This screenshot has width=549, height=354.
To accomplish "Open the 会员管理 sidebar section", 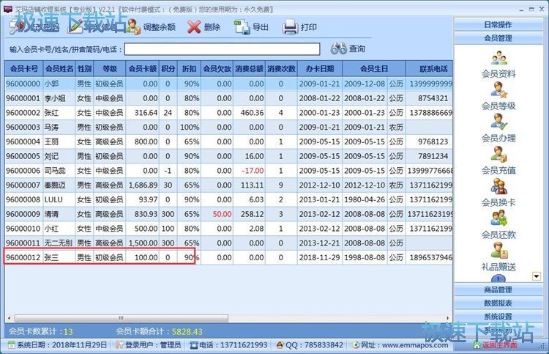I will [498, 38].
